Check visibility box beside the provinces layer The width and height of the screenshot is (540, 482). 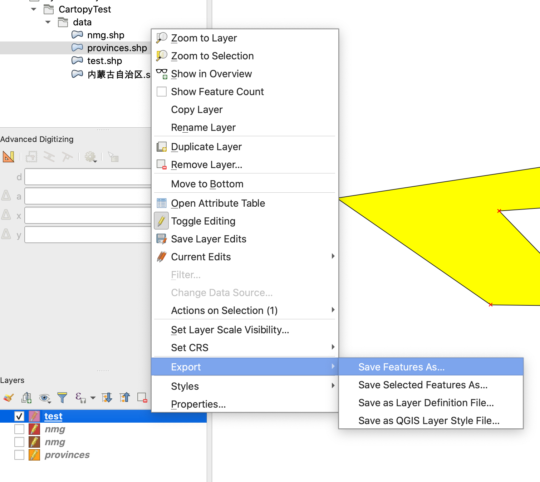coord(19,455)
